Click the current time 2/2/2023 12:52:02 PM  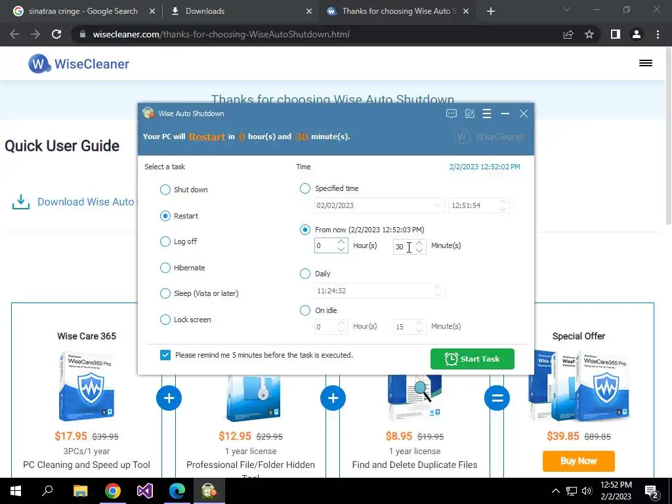[x=485, y=167]
